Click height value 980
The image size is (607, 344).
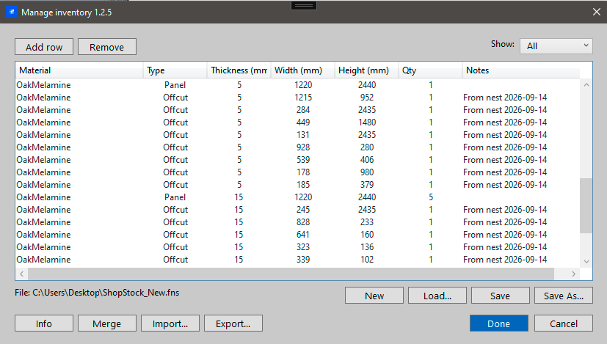tap(367, 172)
